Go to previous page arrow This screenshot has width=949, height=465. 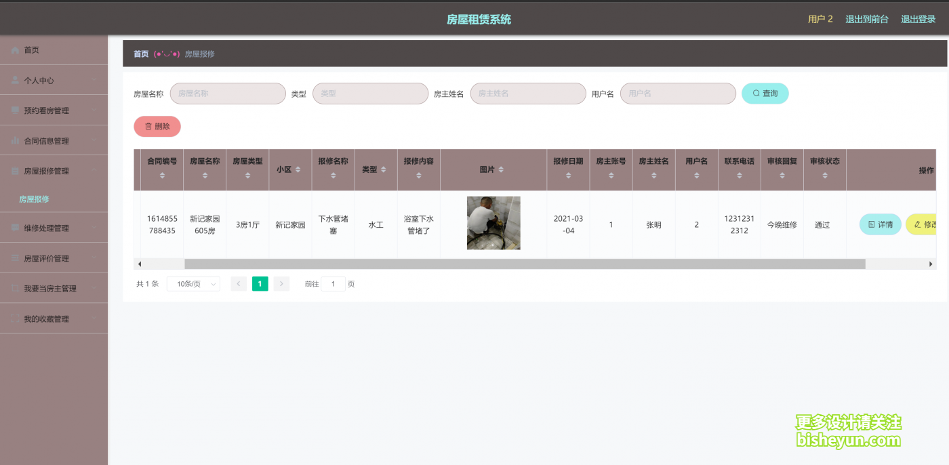pos(239,284)
